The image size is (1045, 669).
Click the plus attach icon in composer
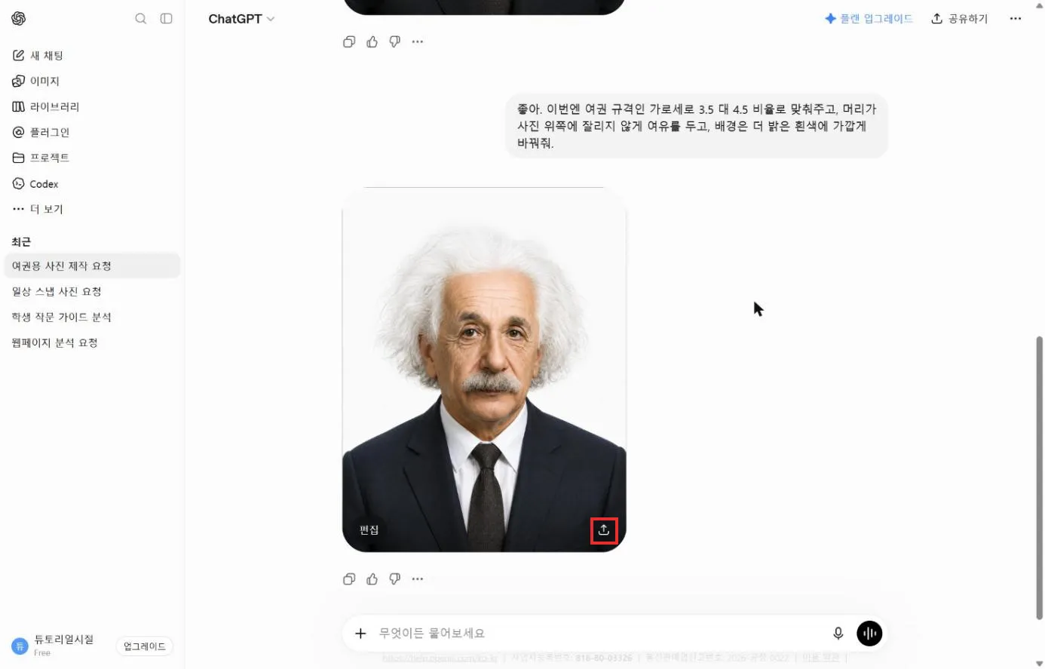[x=360, y=634]
